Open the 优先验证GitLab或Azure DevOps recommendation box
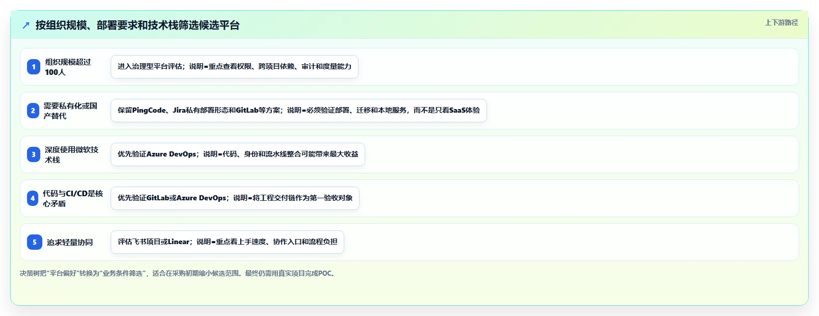 [235, 198]
